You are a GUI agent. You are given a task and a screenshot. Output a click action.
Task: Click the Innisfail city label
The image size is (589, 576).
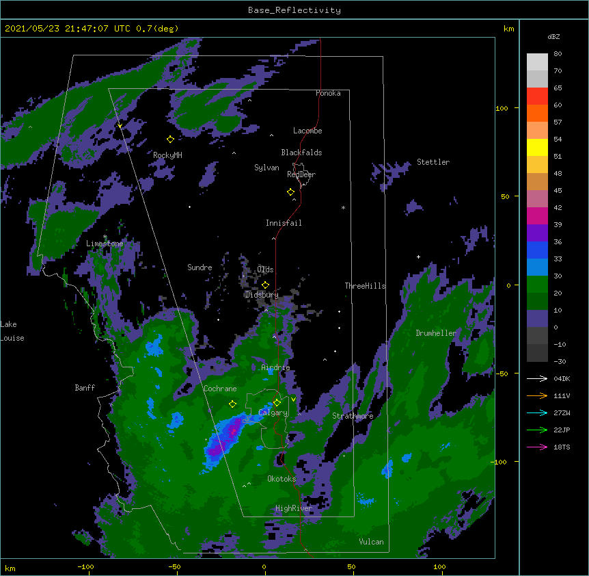[284, 223]
